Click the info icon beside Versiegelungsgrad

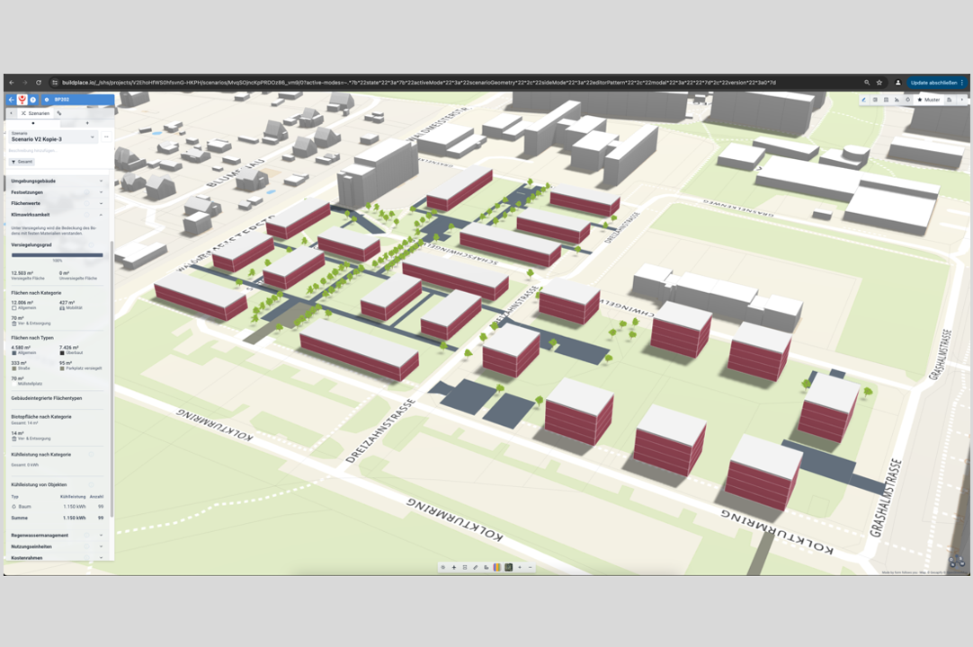91,244
